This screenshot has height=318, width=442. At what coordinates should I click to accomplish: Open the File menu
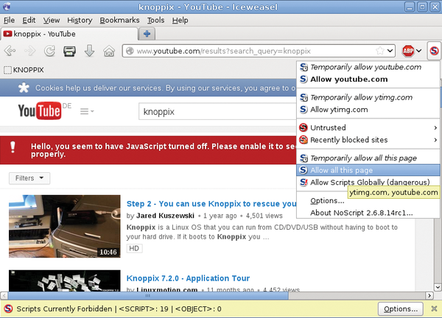[9, 21]
